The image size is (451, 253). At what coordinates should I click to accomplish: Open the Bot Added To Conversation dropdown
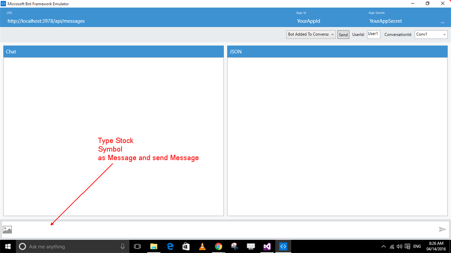(311, 34)
